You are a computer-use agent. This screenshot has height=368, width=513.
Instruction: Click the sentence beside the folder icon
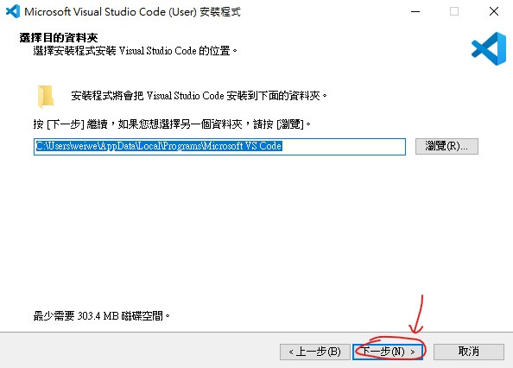(199, 96)
